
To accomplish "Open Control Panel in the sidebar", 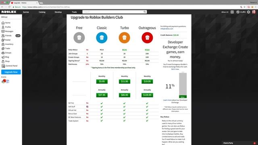I will pyautogui.click(x=9, y=66).
